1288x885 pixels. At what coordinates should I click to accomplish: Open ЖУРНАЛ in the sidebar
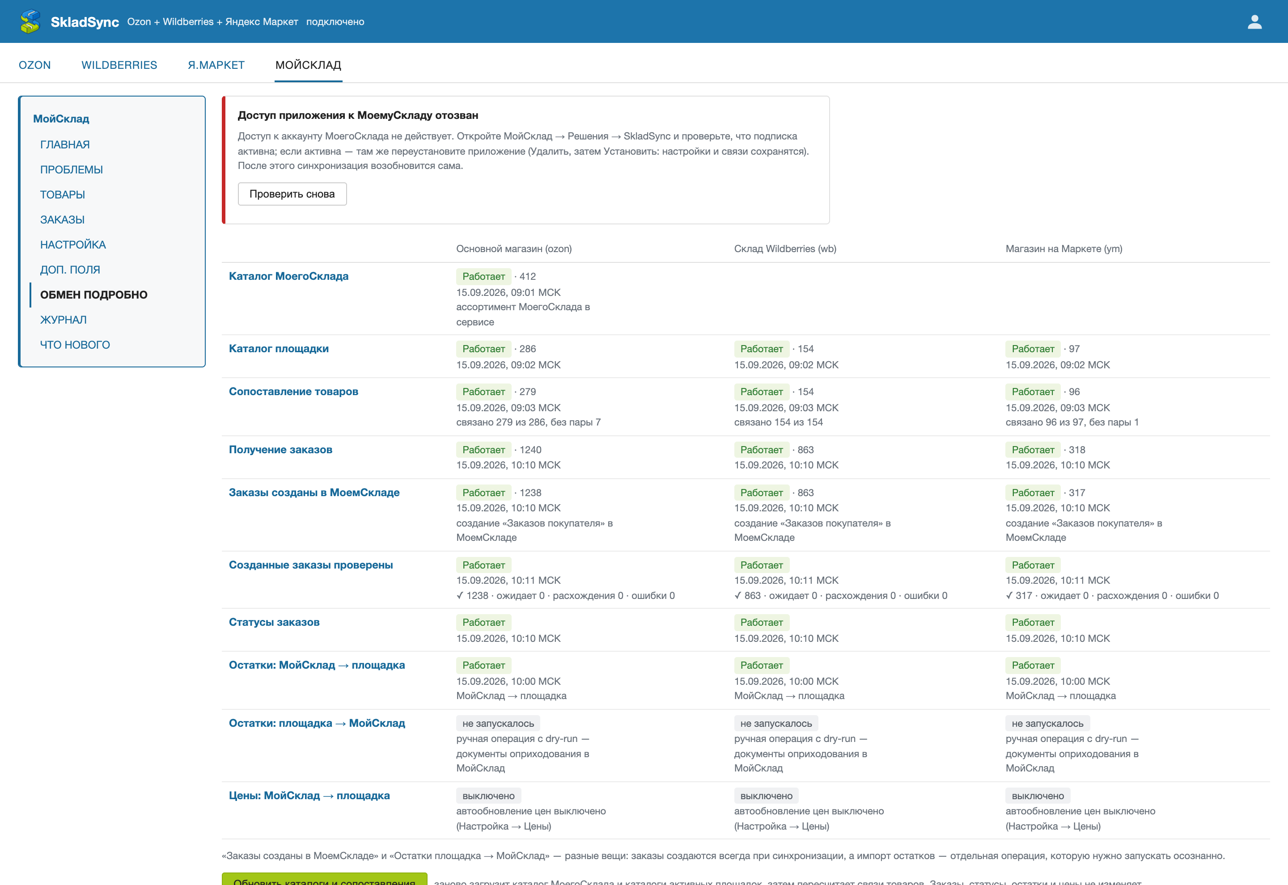(63, 320)
